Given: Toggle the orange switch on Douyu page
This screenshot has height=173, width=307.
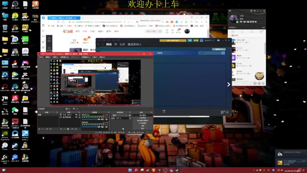Looking at the screenshot, I should (x=86, y=40).
